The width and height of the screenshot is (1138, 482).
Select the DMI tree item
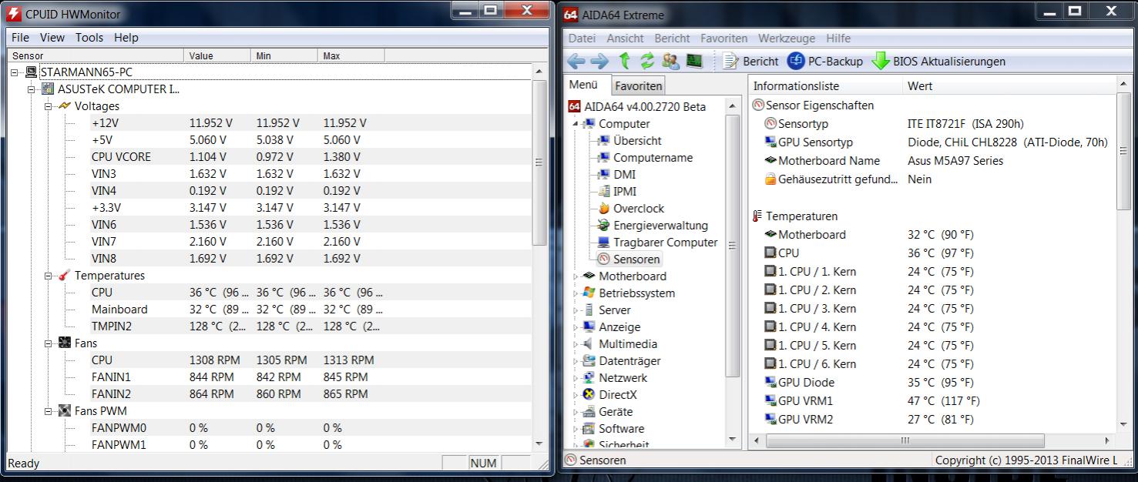coord(624,174)
